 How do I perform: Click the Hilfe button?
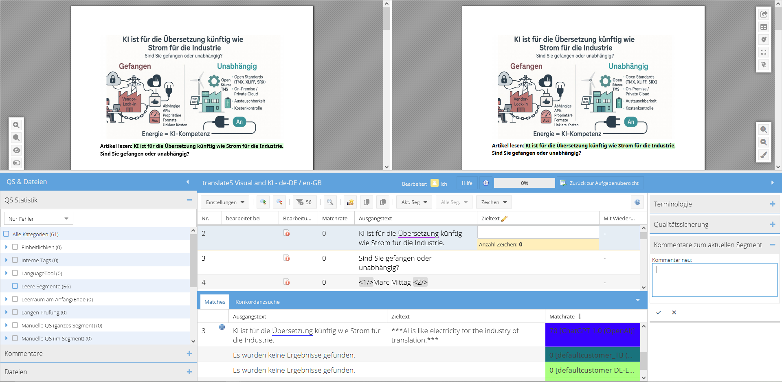point(467,183)
